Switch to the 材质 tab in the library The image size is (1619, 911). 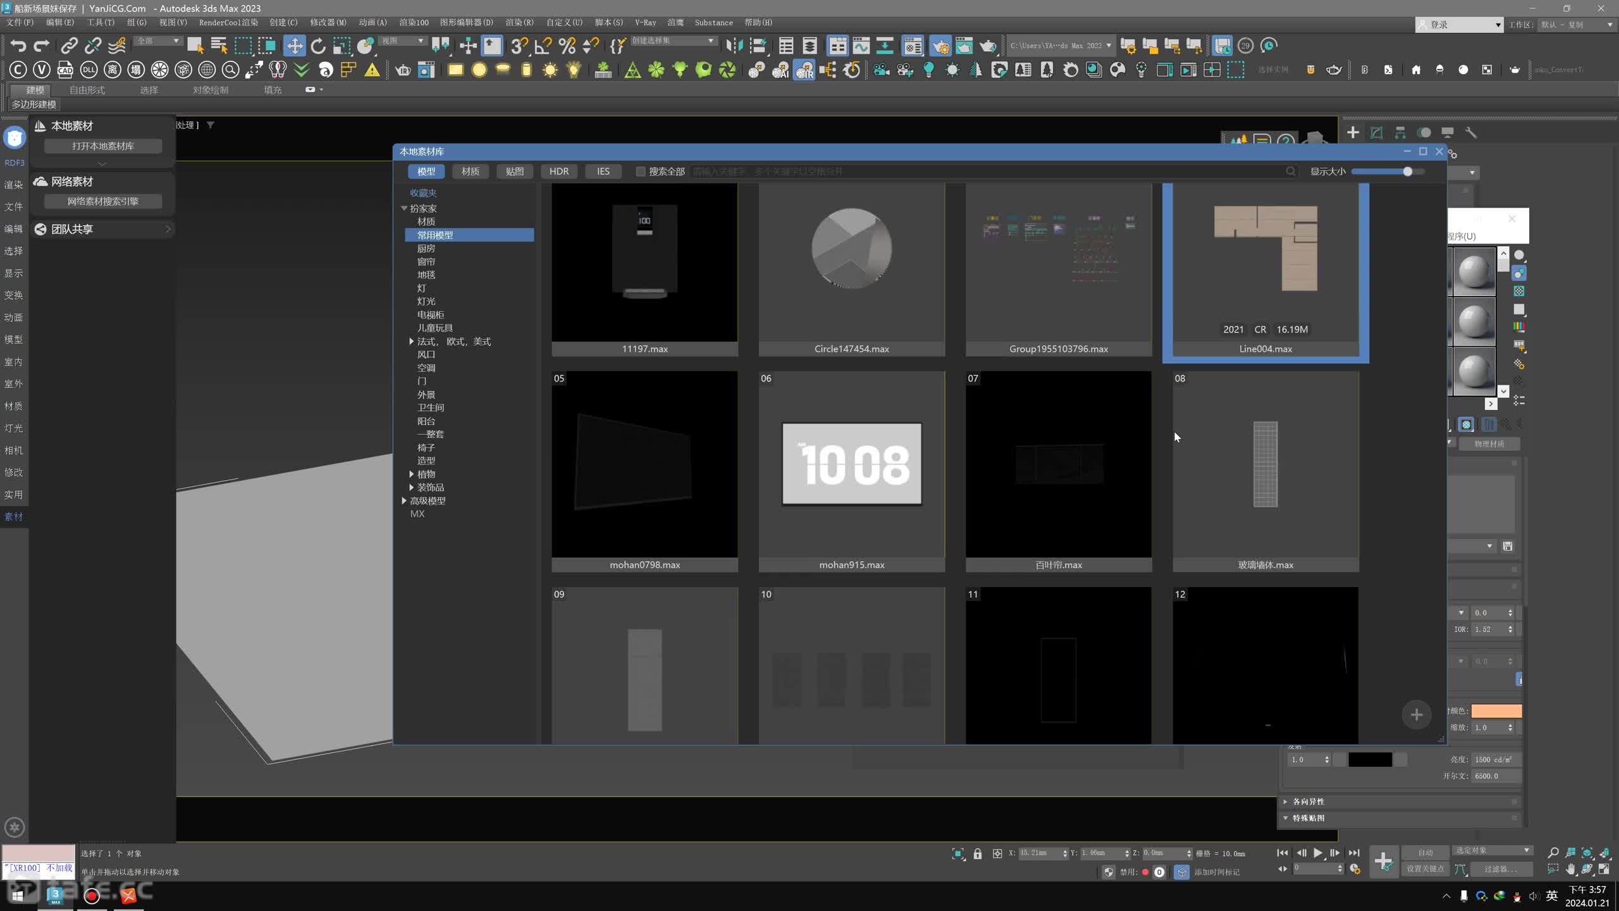(x=470, y=171)
